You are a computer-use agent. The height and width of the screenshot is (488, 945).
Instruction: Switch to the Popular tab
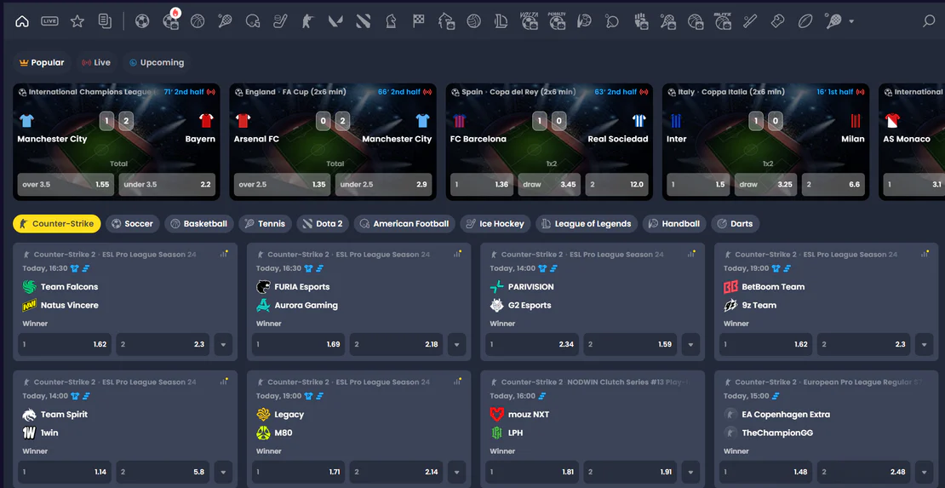[42, 63]
